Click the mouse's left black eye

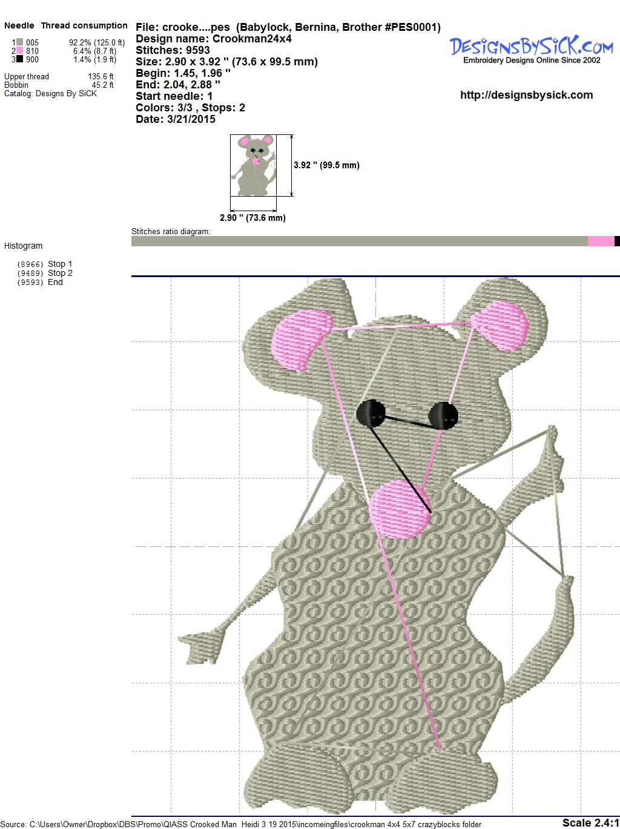pyautogui.click(x=371, y=413)
